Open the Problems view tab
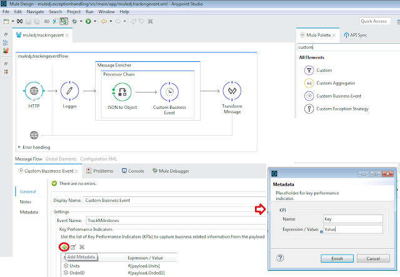This screenshot has height=277, width=400. pyautogui.click(x=100, y=171)
